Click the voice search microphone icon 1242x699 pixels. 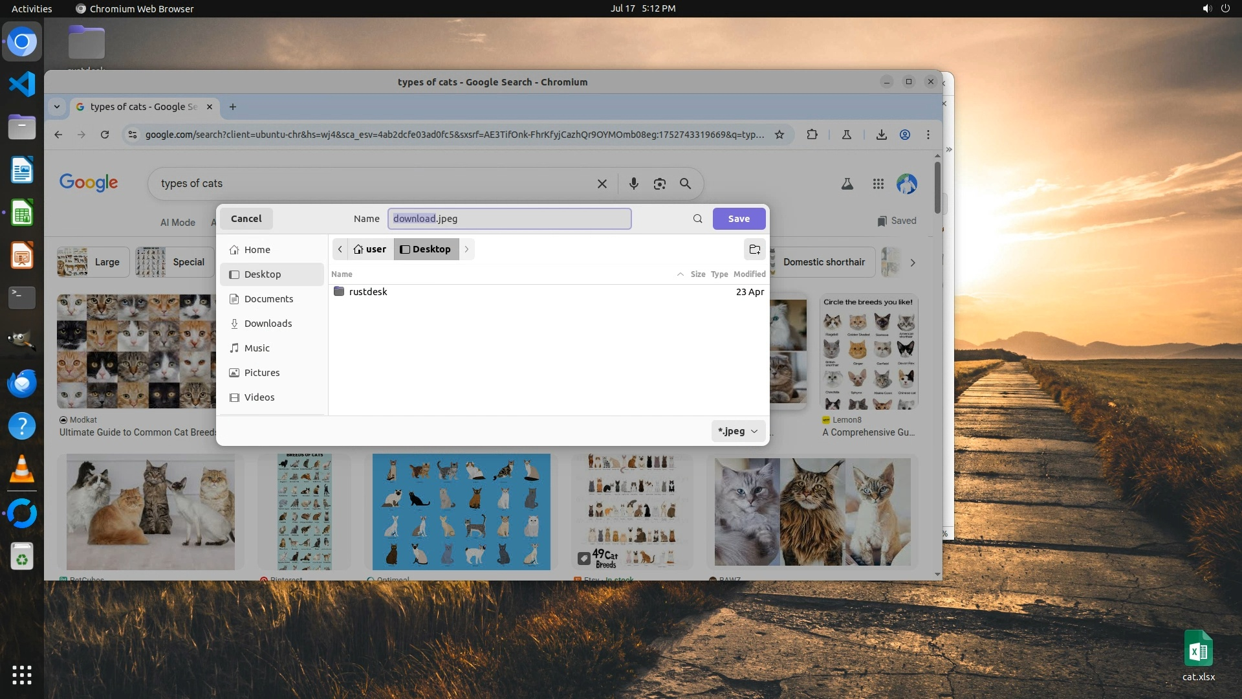(633, 184)
